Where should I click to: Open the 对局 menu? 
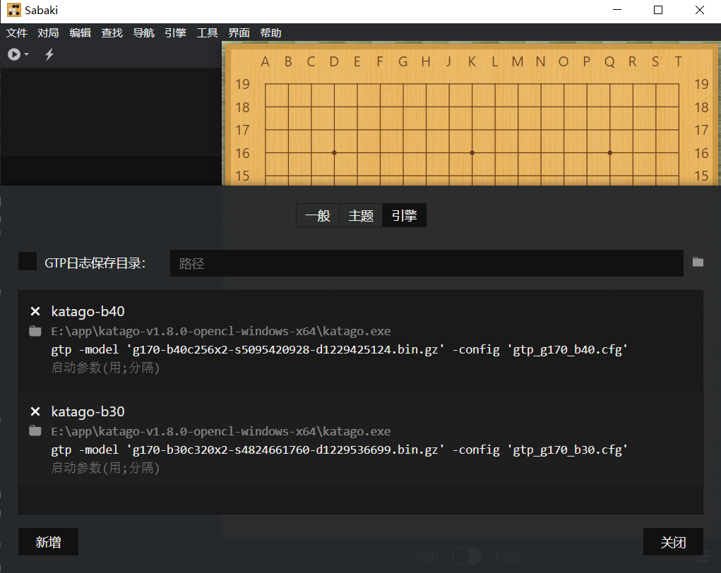(x=48, y=33)
